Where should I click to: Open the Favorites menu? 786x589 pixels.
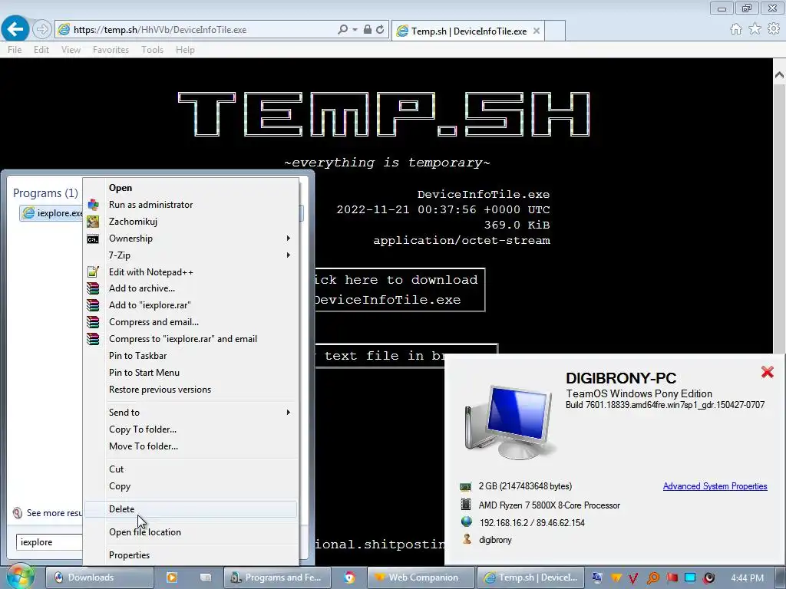pos(111,50)
